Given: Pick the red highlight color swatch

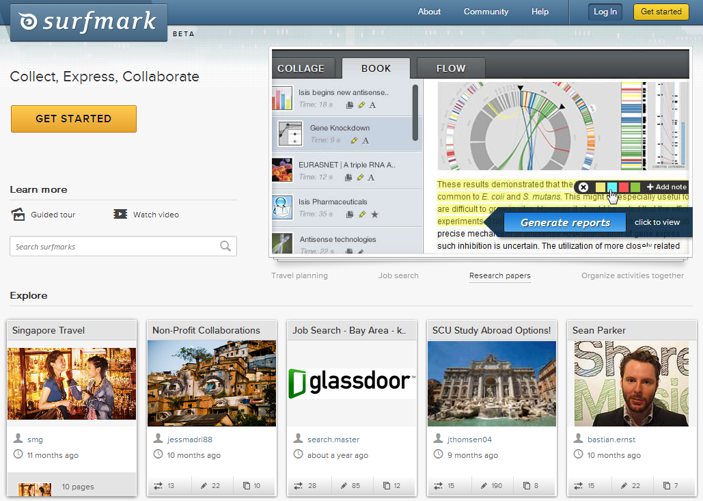Looking at the screenshot, I should click(624, 187).
